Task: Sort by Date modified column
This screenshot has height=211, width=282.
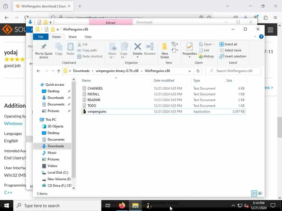Action: pos(164,80)
